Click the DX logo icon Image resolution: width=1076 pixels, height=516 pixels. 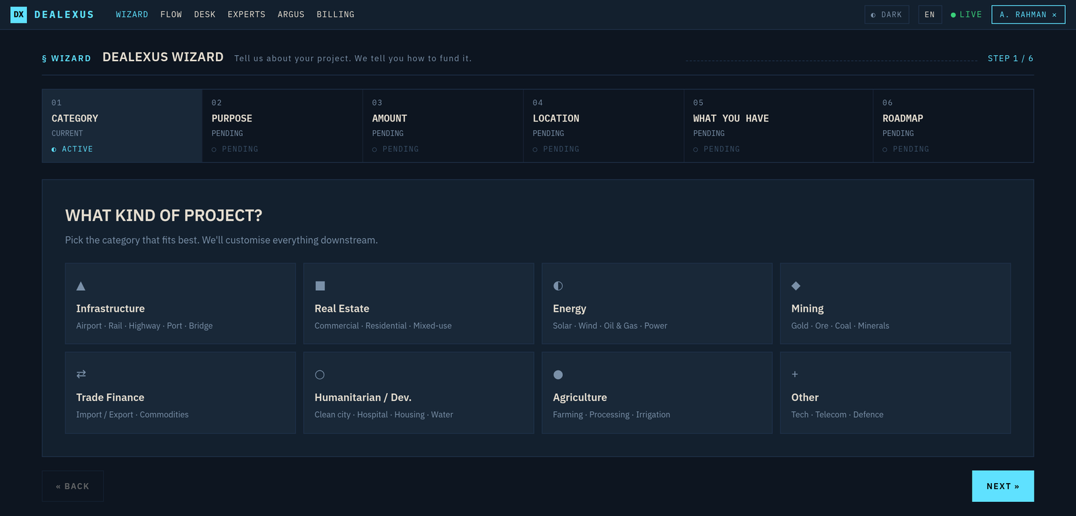pos(19,14)
